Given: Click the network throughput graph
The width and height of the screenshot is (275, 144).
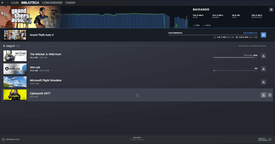Looking at the screenshot, I should coord(124,21).
